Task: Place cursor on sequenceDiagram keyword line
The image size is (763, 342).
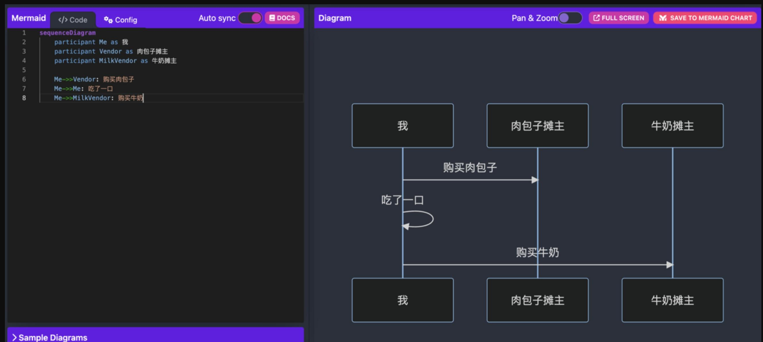Action: coord(68,33)
